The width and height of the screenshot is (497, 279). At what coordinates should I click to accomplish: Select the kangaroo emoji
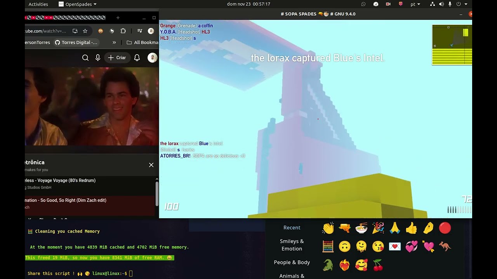(445, 246)
